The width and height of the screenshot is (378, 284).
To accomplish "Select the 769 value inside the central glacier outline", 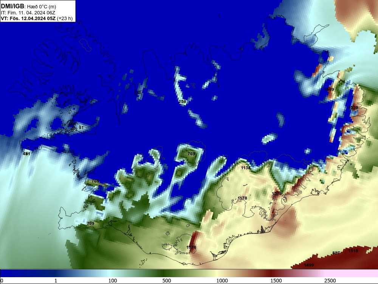I will pos(191,154).
